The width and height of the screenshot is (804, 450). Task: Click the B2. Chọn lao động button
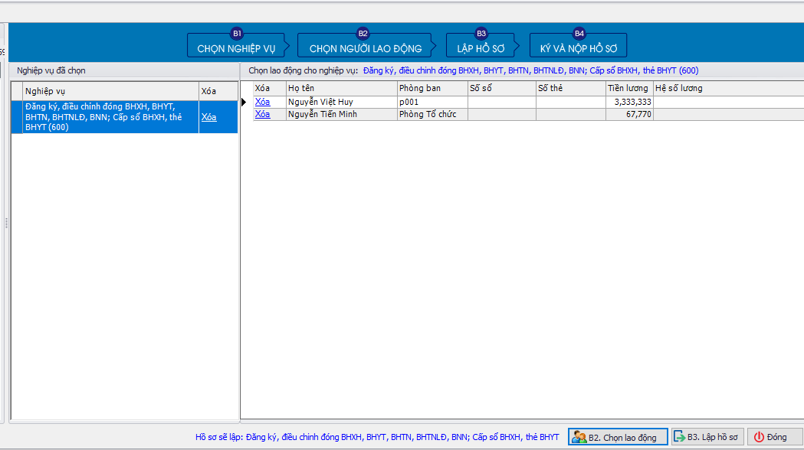click(x=618, y=437)
